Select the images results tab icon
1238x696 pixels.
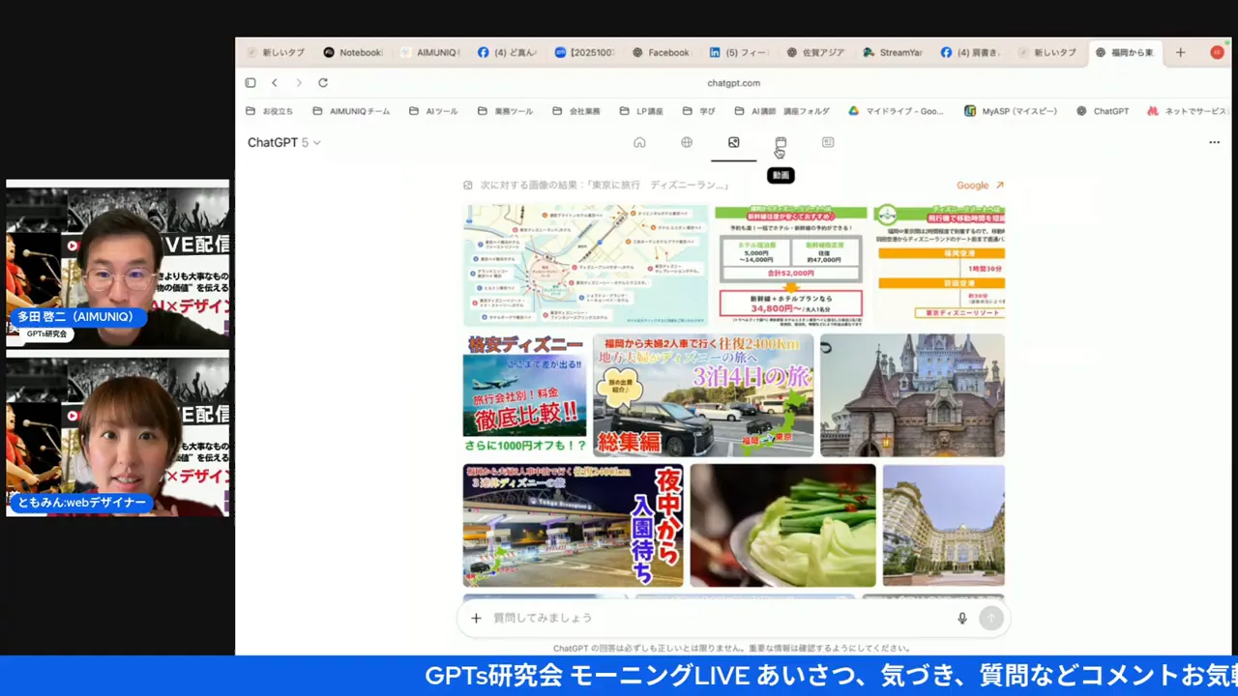tap(733, 143)
